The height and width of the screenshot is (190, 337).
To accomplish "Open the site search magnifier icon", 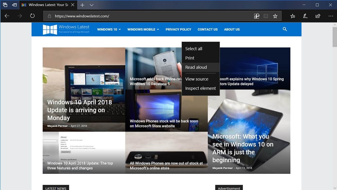I will [285, 29].
